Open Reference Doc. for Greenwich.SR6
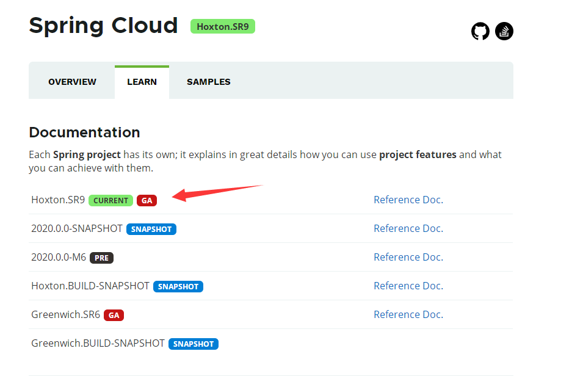583x376 pixels. pyautogui.click(x=408, y=314)
